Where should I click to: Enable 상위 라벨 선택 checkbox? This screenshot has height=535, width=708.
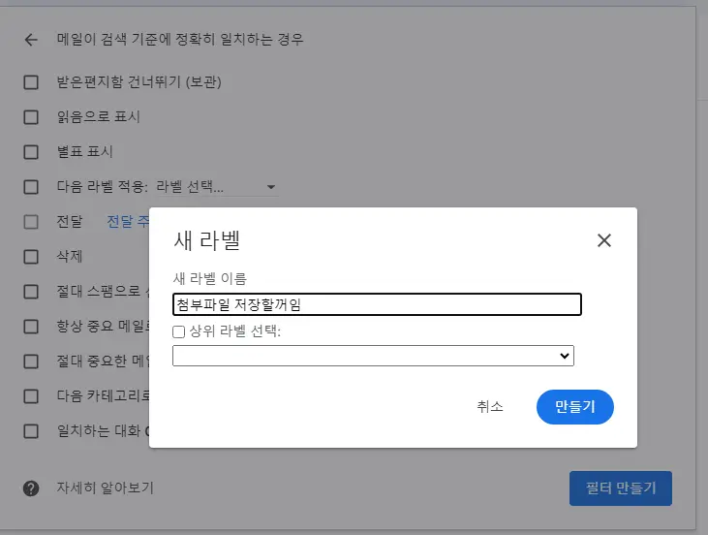(x=178, y=331)
